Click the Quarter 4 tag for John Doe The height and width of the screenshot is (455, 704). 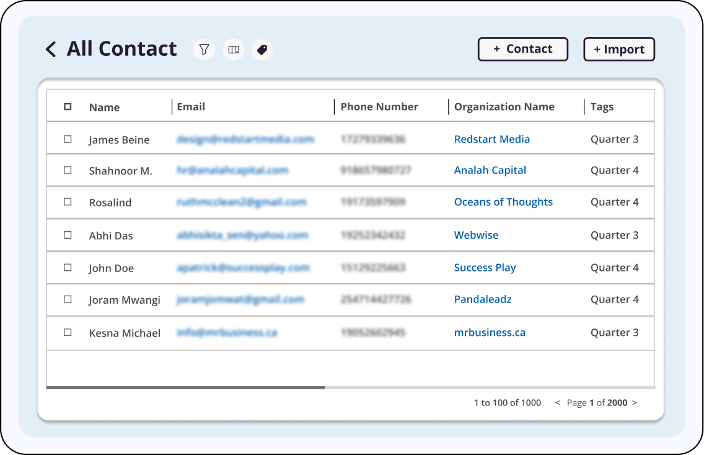[x=614, y=268]
